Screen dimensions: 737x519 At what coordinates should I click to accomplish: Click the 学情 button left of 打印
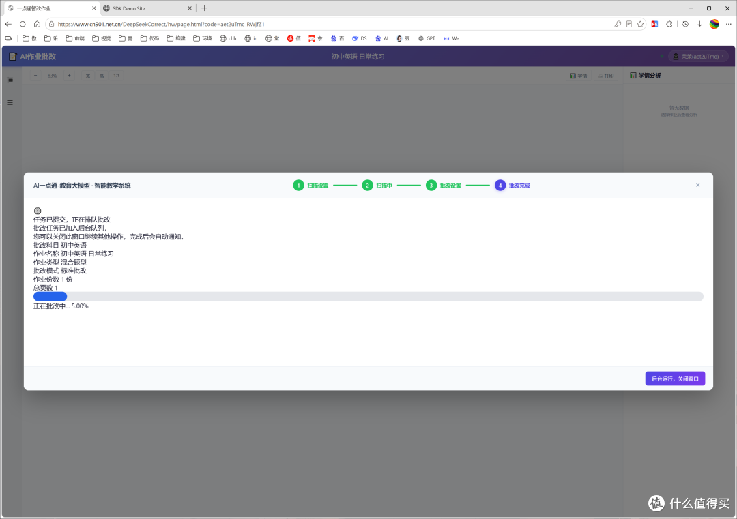tap(579, 76)
